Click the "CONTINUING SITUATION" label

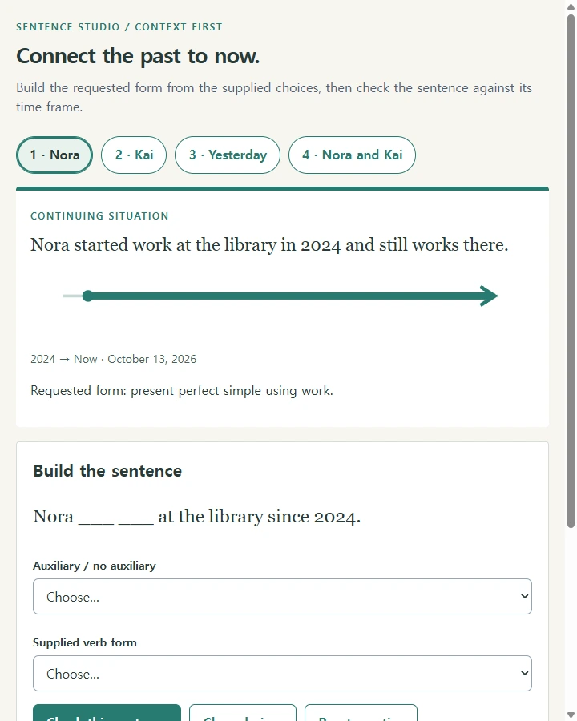pyautogui.click(x=99, y=216)
